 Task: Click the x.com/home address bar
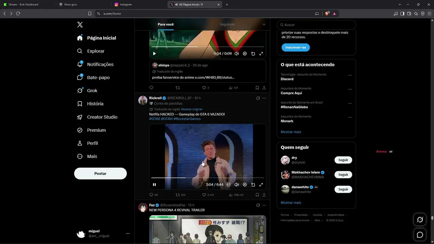coord(203,14)
